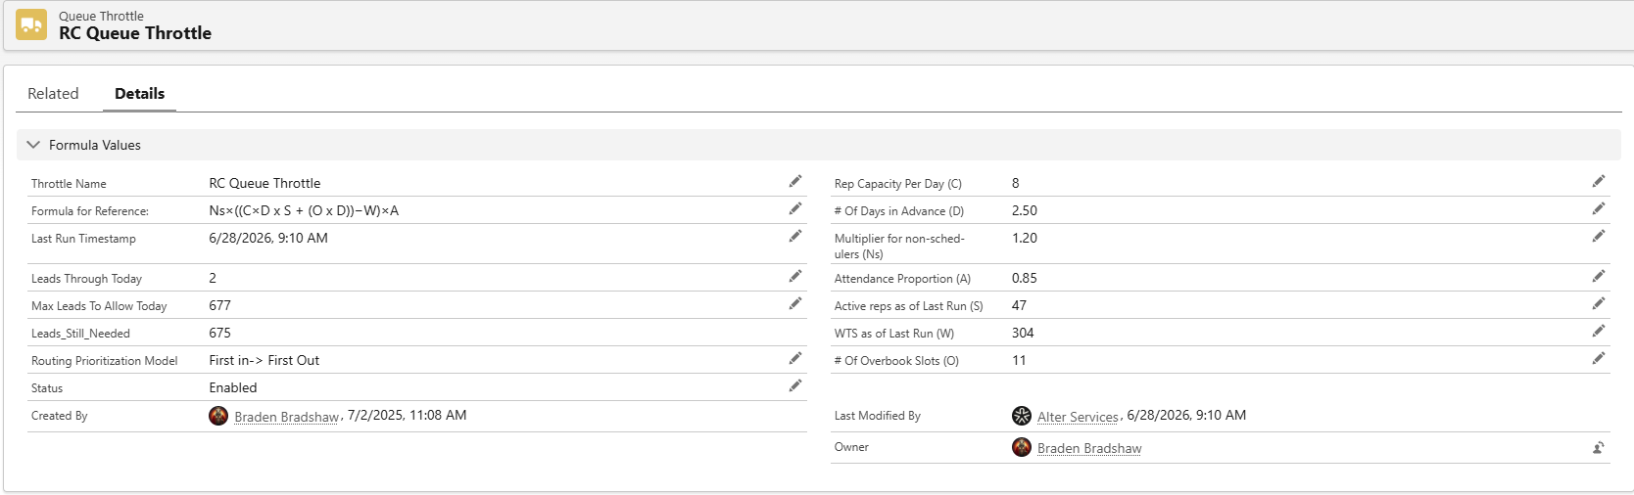Edit # Of Days in Advance pencil

tap(1599, 208)
